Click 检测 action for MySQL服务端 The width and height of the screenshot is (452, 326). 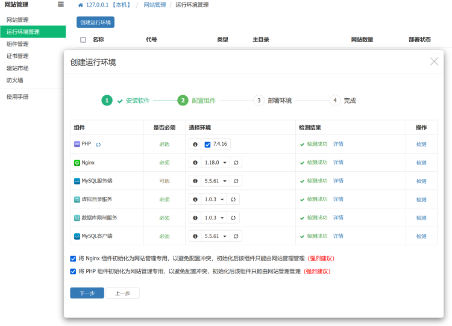421,181
